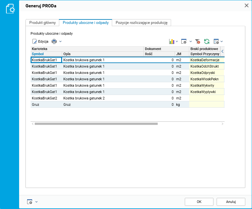The image size is (252, 209).
Task: Expand the chart icon dropdown arrow
Action: pyautogui.click(x=177, y=41)
